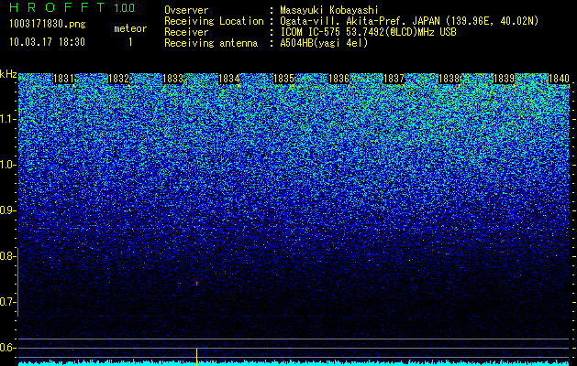This screenshot has width=577, height=366.
Task: Click the 1837 time label
Action: (x=394, y=79)
